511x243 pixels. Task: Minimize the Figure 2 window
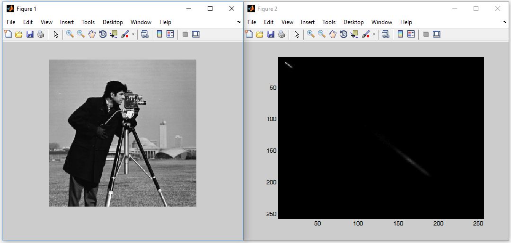click(x=454, y=9)
